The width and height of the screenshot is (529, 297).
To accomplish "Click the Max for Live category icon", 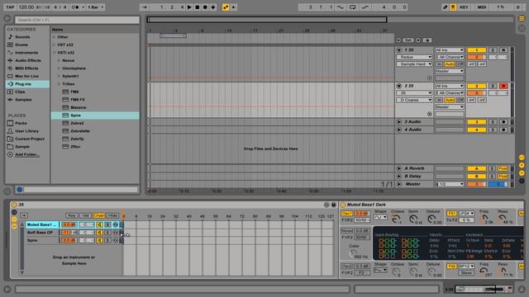I will click(10, 76).
